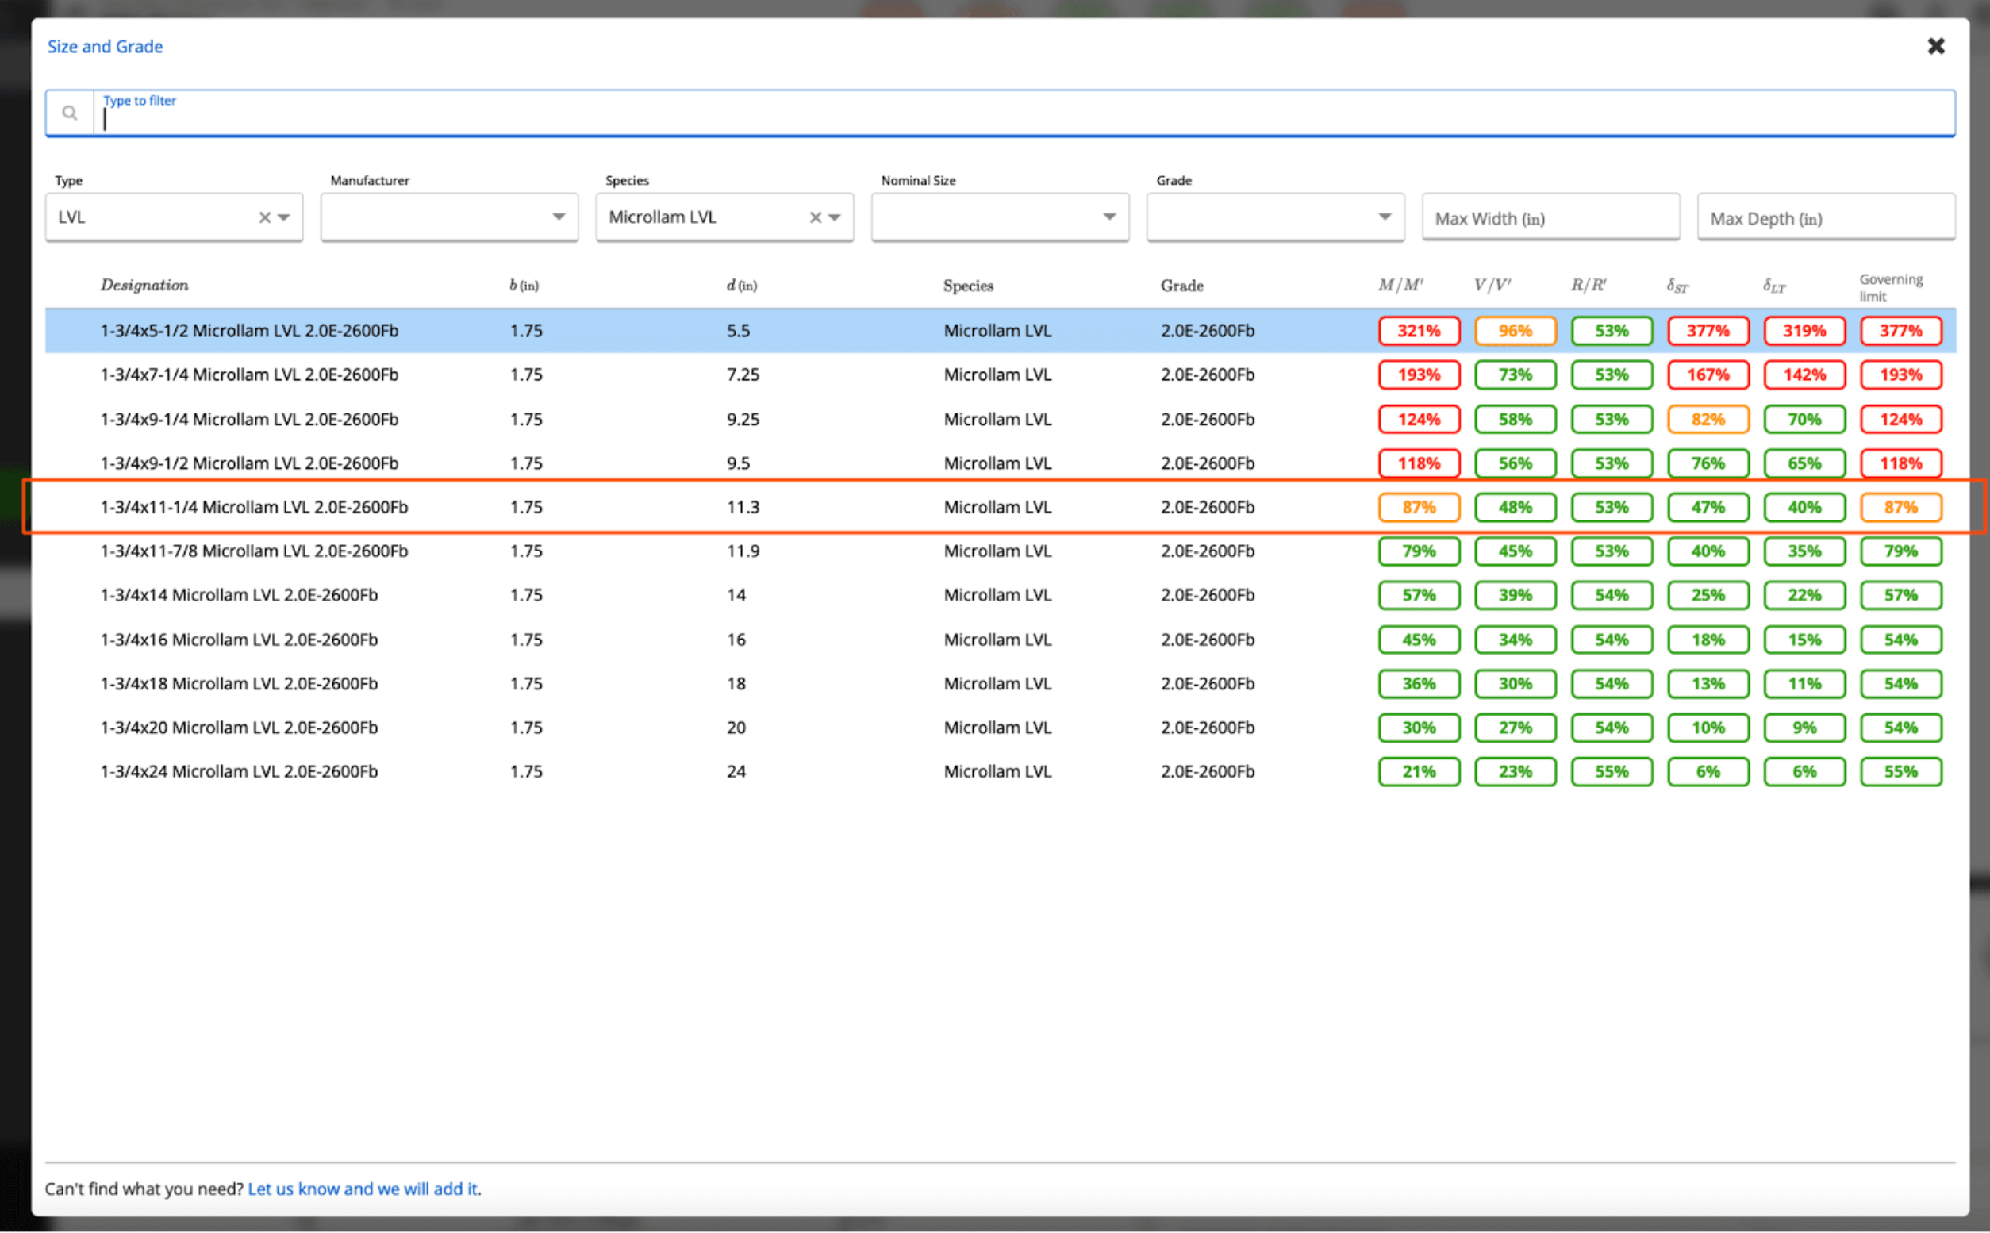The image size is (1990, 1233).
Task: Open the 'Let us know and we will add it' link
Action: (363, 1189)
